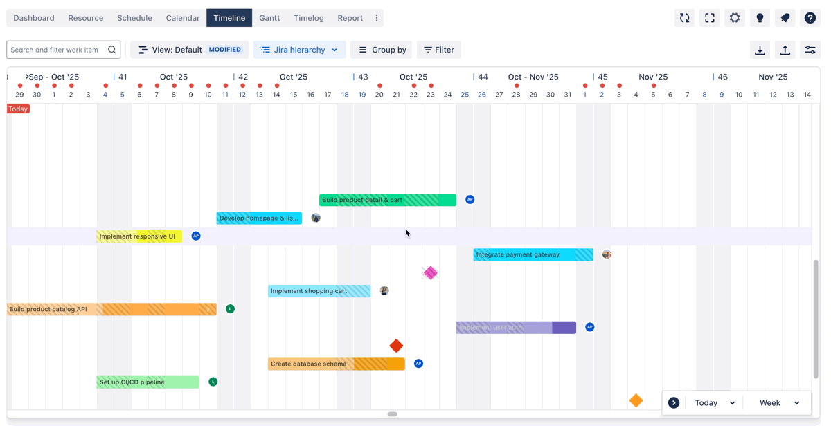Click the download icon

pyautogui.click(x=760, y=50)
